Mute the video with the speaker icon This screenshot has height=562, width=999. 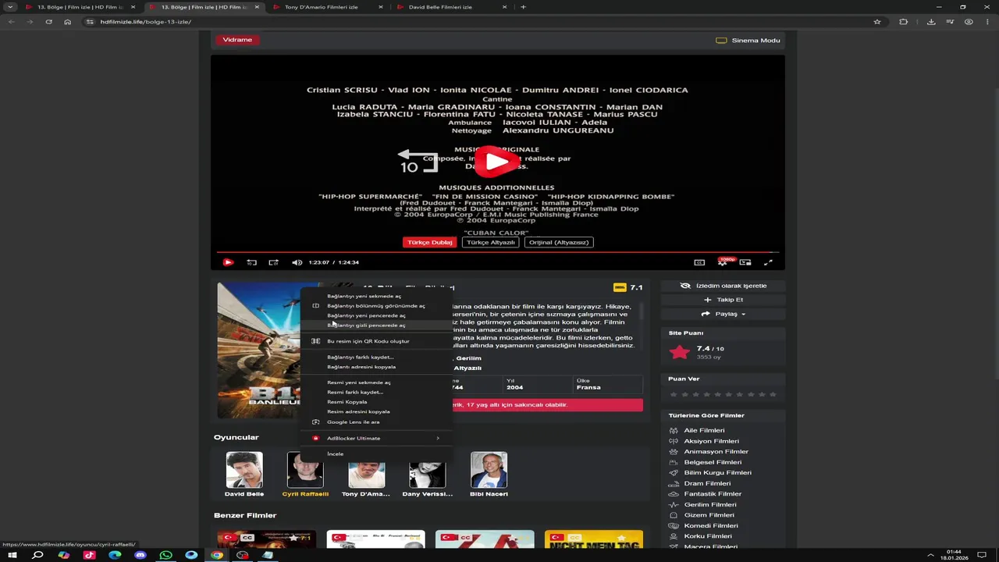click(x=297, y=262)
